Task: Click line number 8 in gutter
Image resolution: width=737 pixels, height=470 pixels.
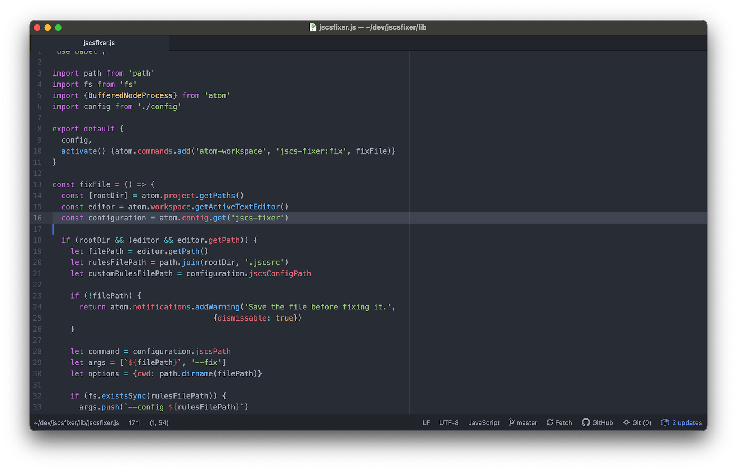Action: 39,129
